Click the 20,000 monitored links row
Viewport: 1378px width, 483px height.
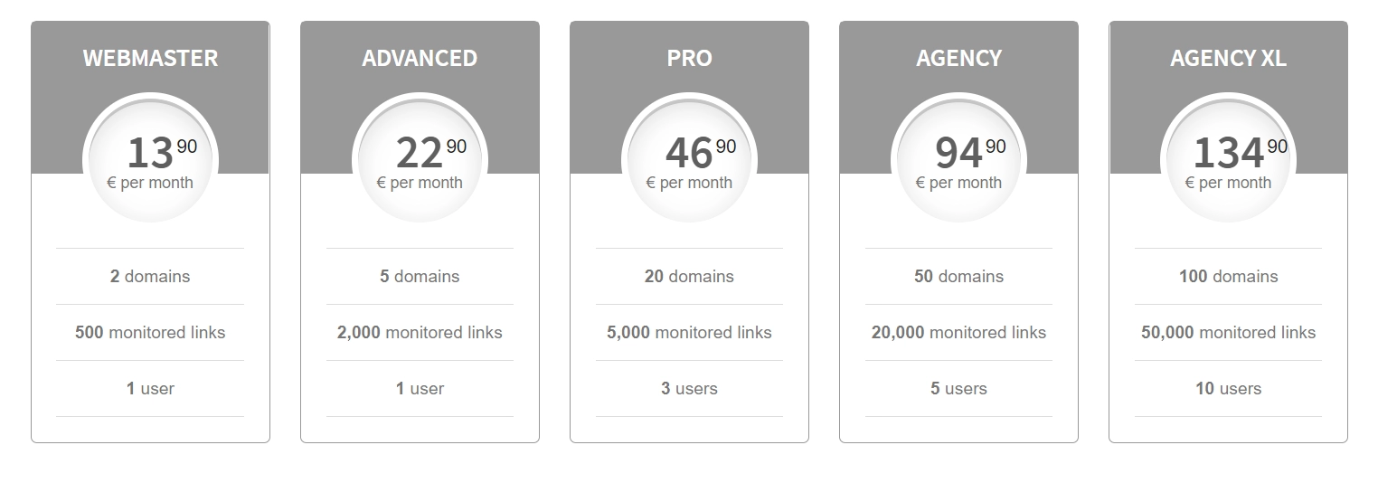pos(958,333)
